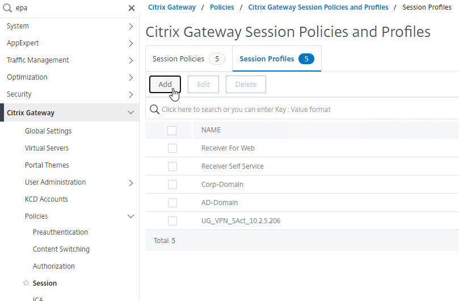The height and width of the screenshot is (301, 459).
Task: Check the Receiver Self Service checkbox
Action: point(172,166)
